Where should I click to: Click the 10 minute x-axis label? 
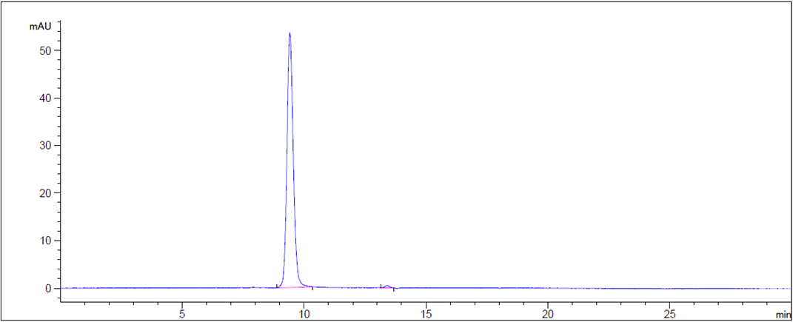(x=304, y=313)
